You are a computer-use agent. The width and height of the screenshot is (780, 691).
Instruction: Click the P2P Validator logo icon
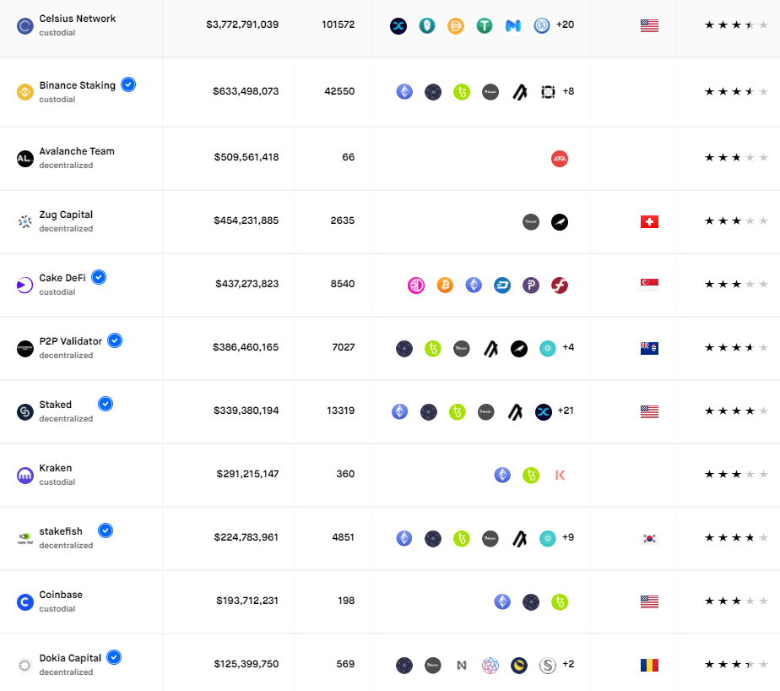(24, 349)
